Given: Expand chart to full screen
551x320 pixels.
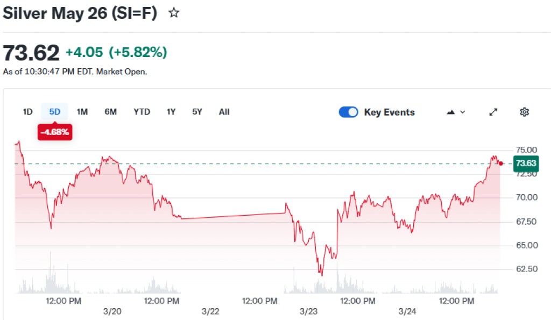Looking at the screenshot, I should 493,112.
